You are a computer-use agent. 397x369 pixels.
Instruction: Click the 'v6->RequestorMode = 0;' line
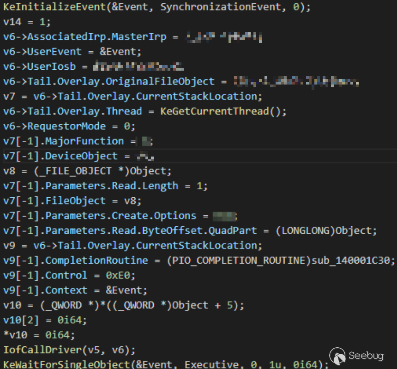(x=69, y=127)
